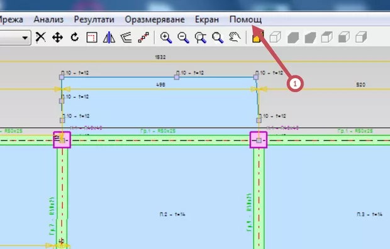Select the red-dotted Array copy tool
Viewport: 390px width, 249px height.
143,38
